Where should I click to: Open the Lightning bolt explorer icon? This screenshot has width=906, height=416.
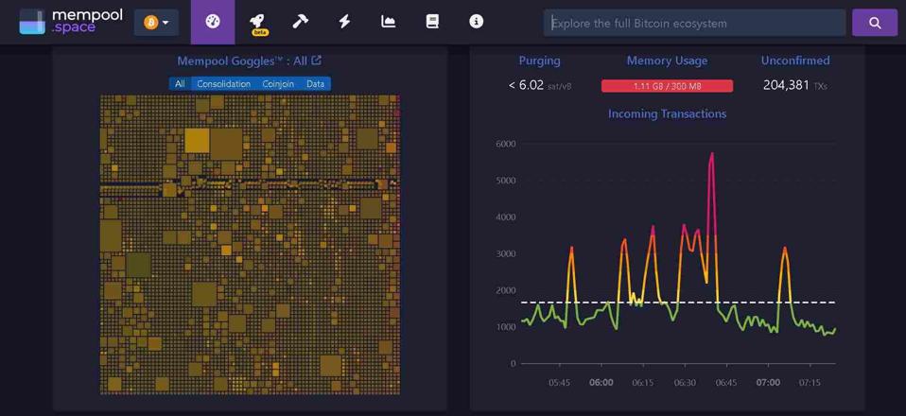coord(344,22)
